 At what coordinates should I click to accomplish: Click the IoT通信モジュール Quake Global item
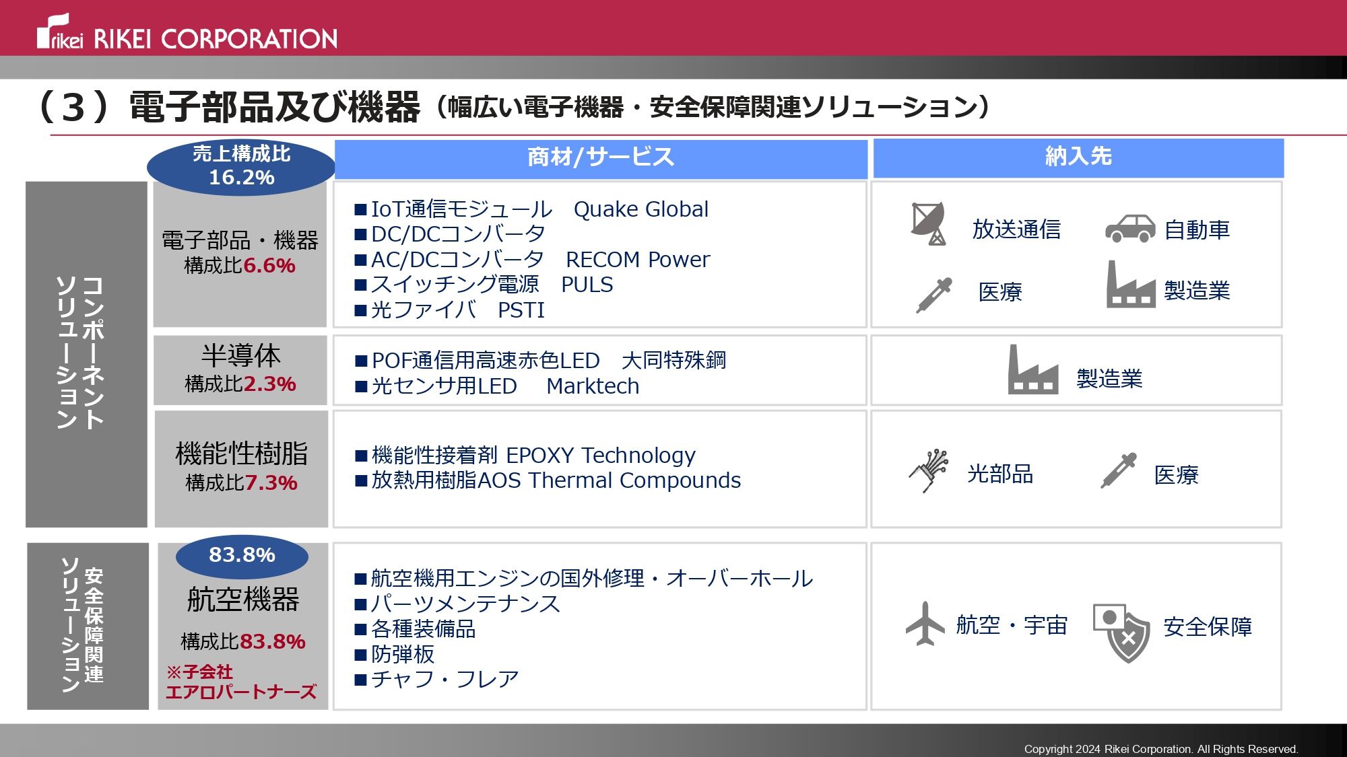[x=531, y=209]
